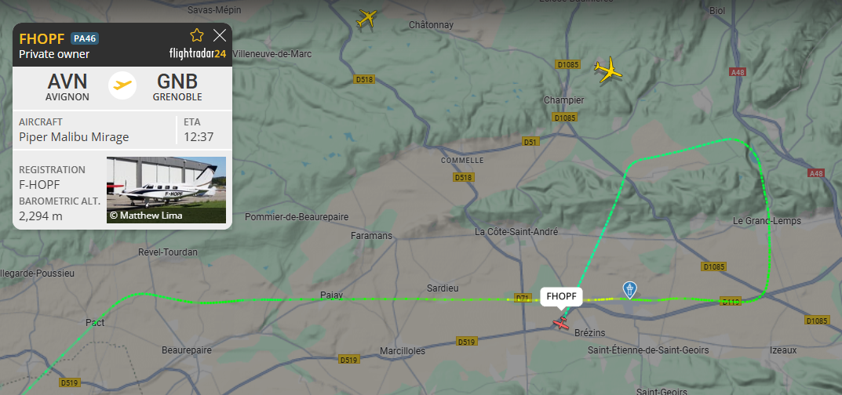Click the La Côte-Saint-André town label

coord(516,231)
